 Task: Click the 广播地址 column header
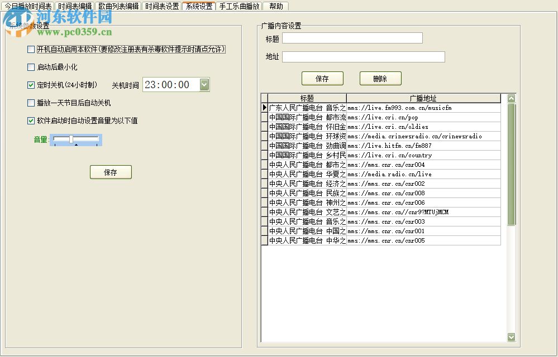(423, 98)
